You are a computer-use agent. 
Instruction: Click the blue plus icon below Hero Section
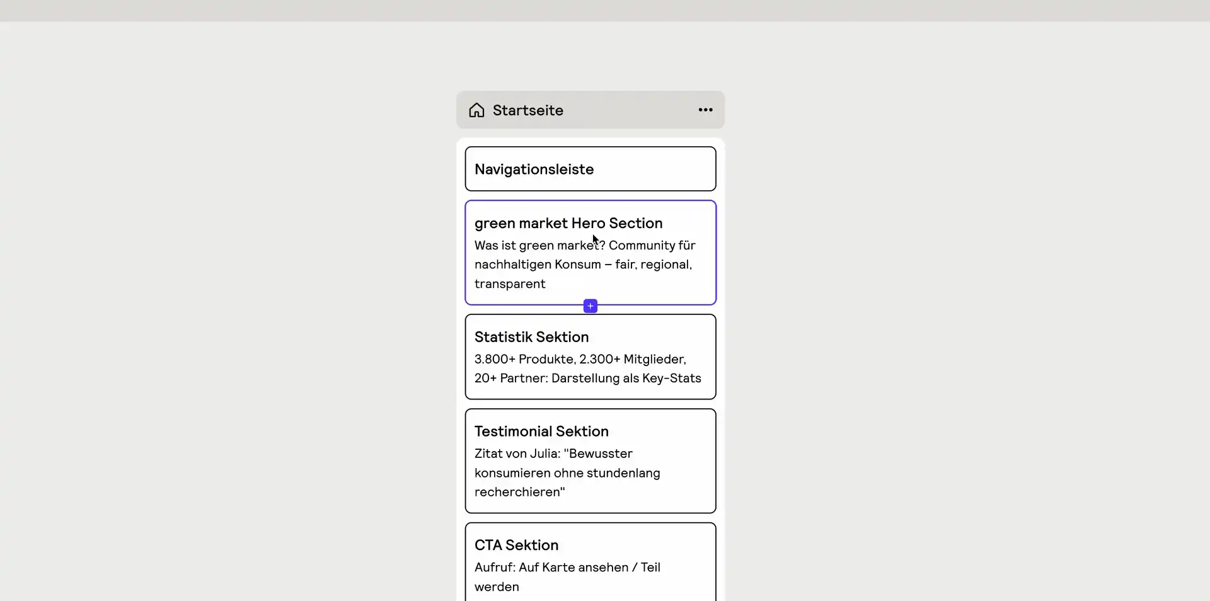(590, 305)
